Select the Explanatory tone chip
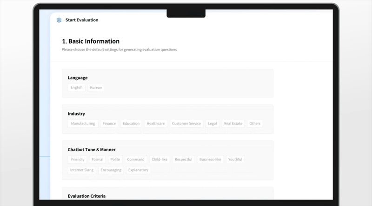The image size is (372, 206). click(138, 170)
